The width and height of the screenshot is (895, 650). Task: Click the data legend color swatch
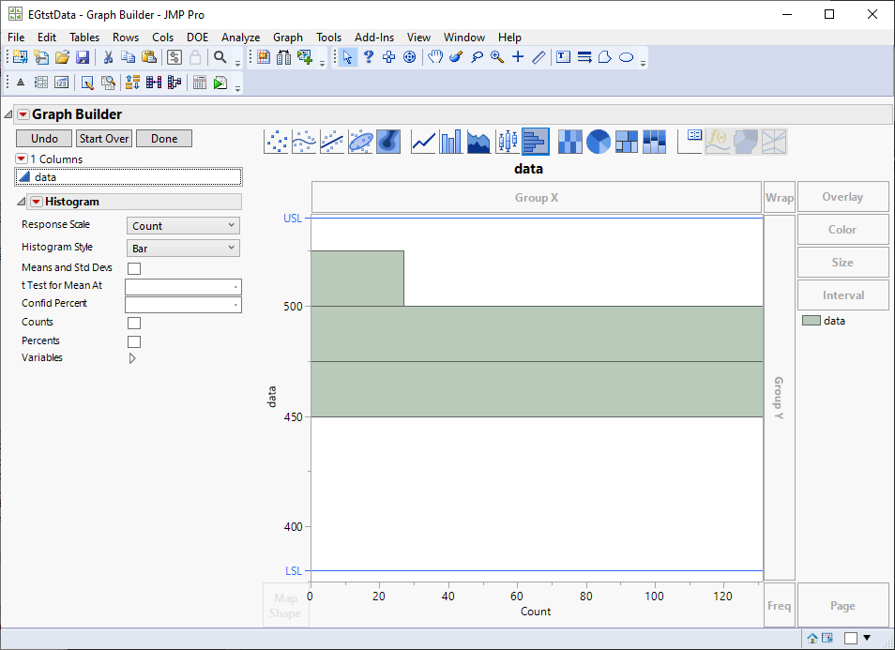pos(811,321)
